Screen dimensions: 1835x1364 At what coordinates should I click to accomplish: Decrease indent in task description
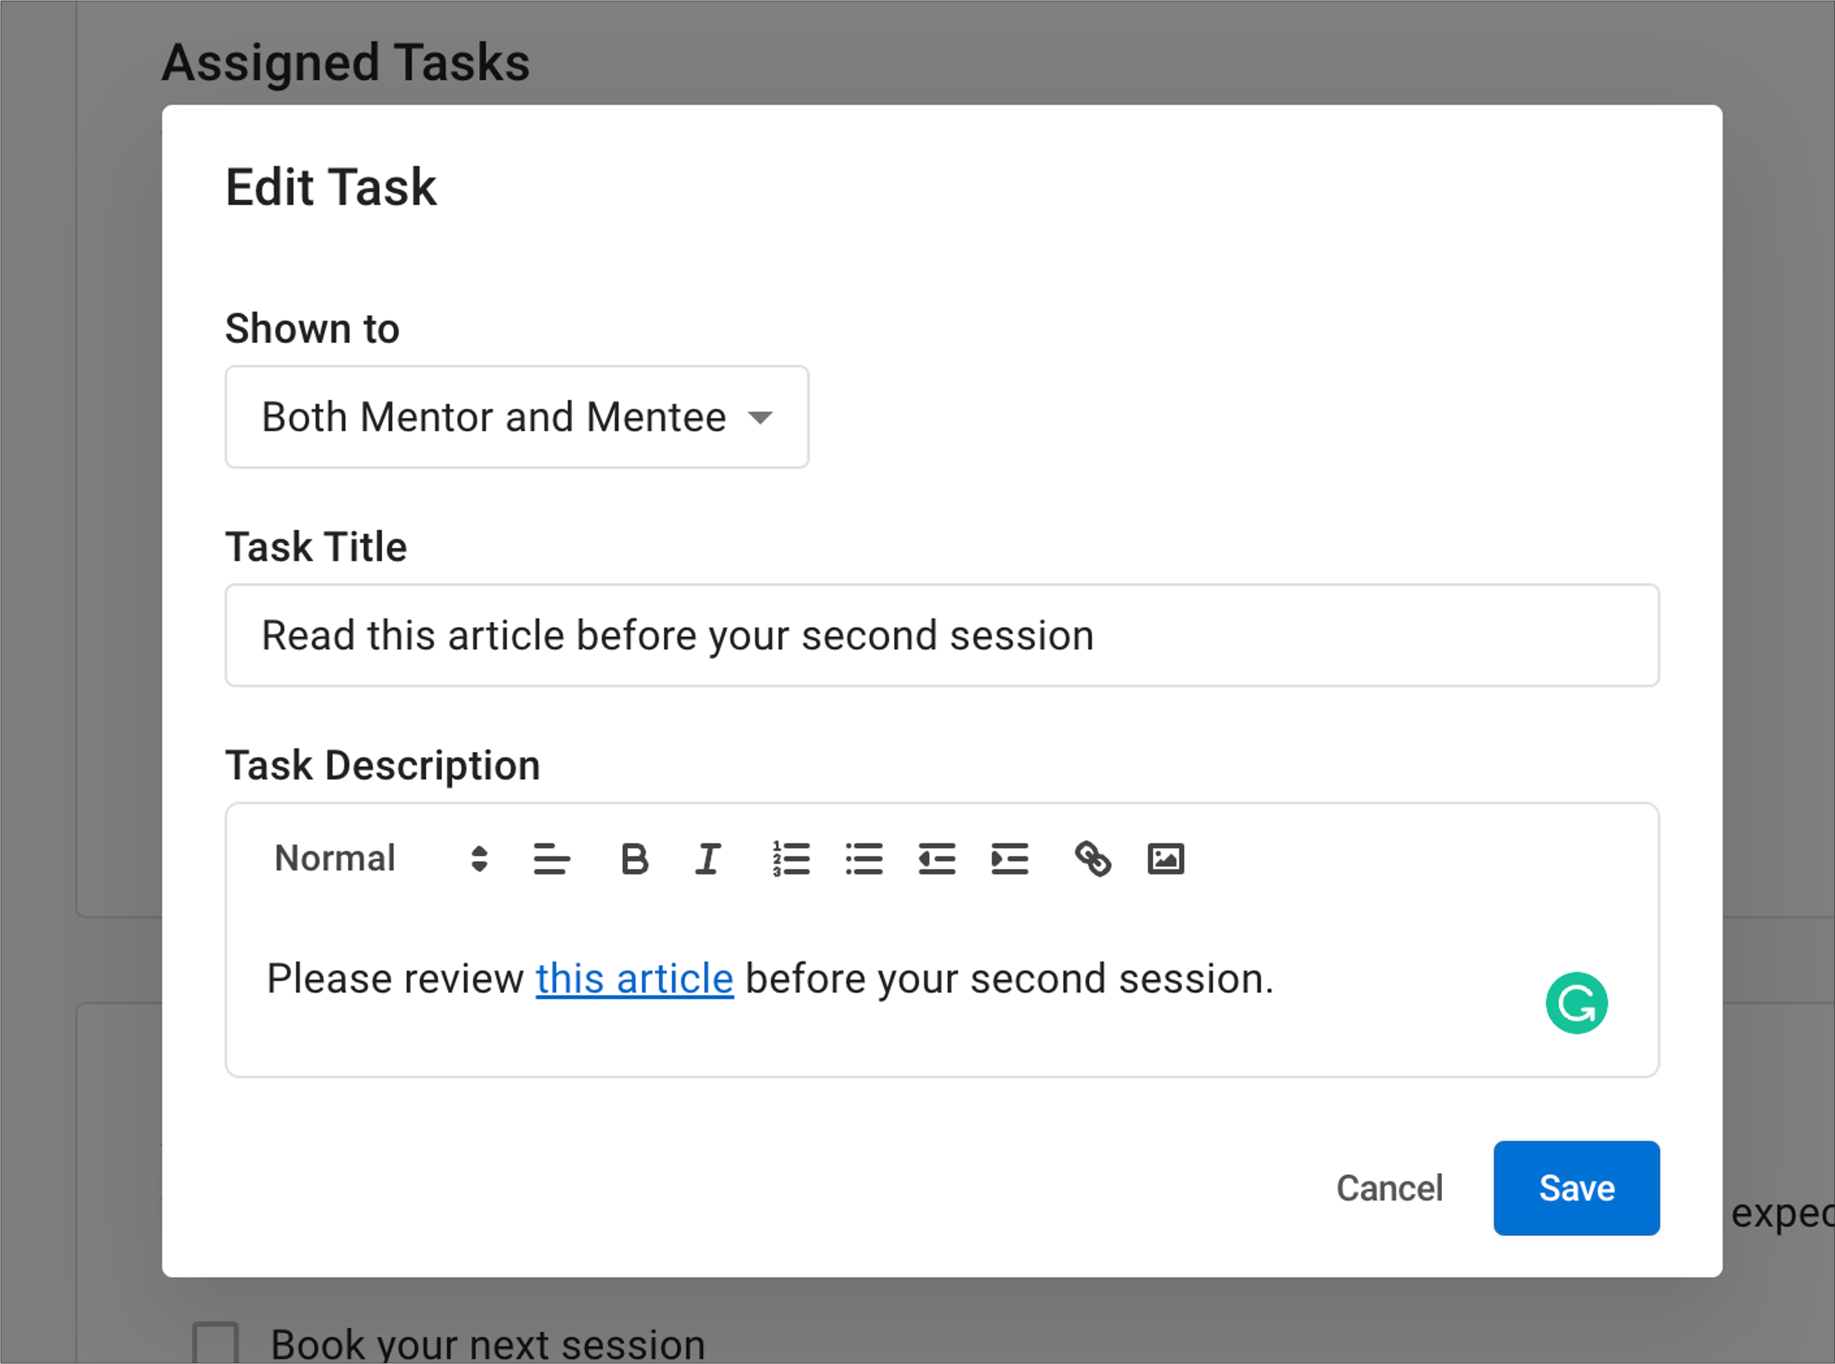pos(937,859)
